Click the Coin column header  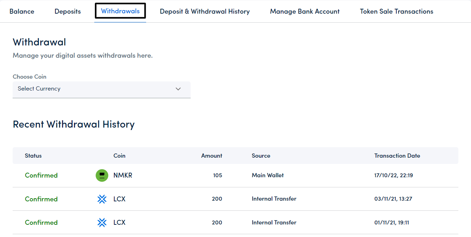point(119,156)
